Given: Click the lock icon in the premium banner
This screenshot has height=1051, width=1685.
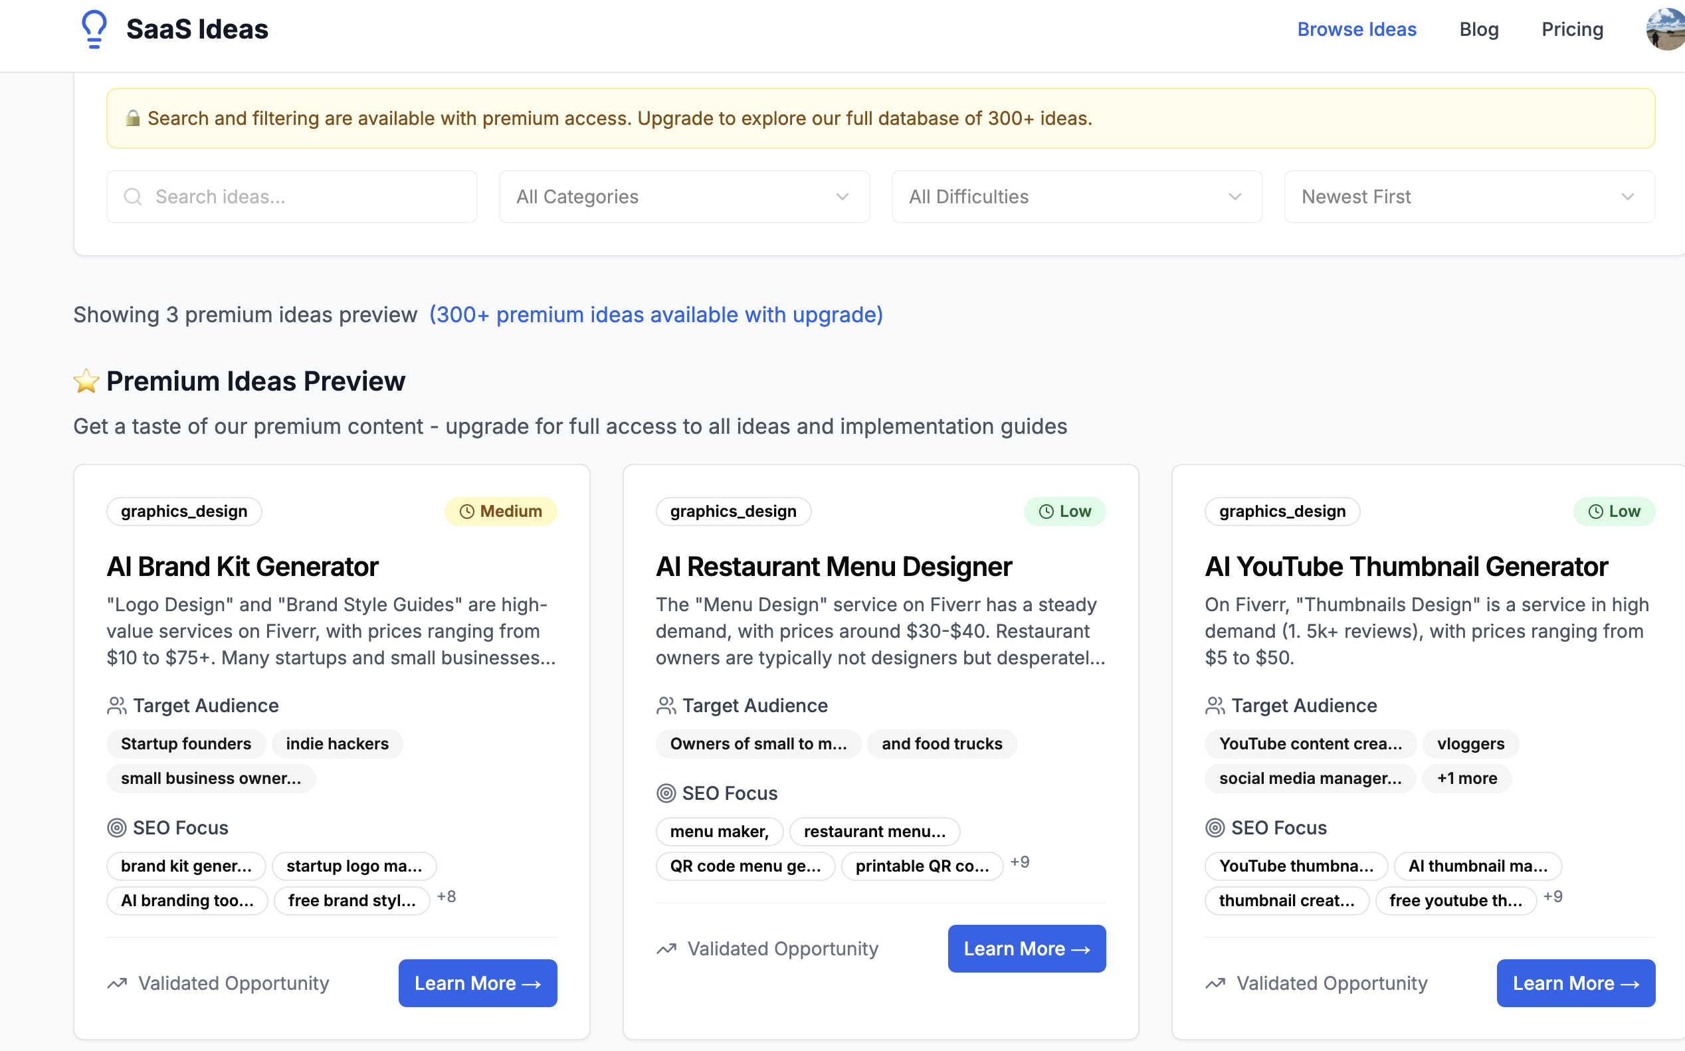Looking at the screenshot, I should [133, 118].
